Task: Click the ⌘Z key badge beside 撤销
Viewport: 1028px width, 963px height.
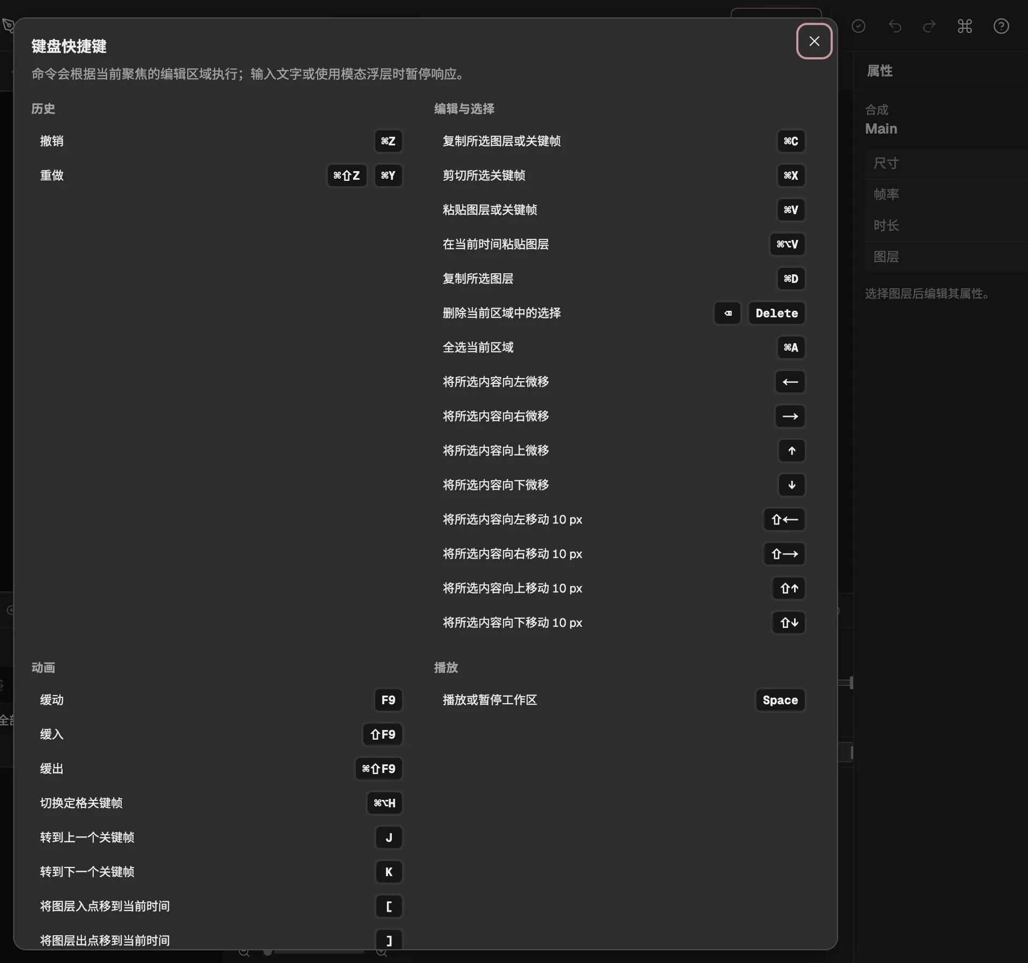Action: point(388,141)
